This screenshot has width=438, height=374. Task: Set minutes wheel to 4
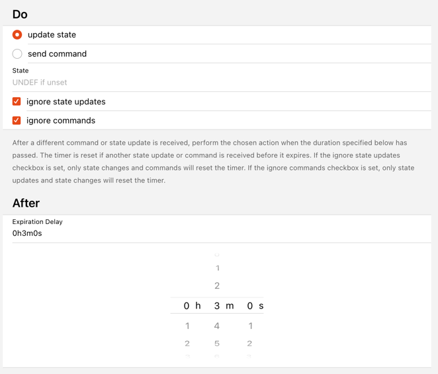(217, 326)
